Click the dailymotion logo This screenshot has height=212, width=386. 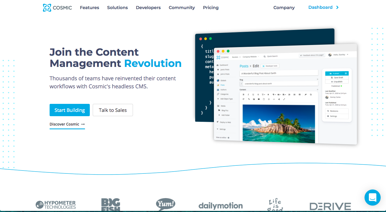tap(221, 206)
